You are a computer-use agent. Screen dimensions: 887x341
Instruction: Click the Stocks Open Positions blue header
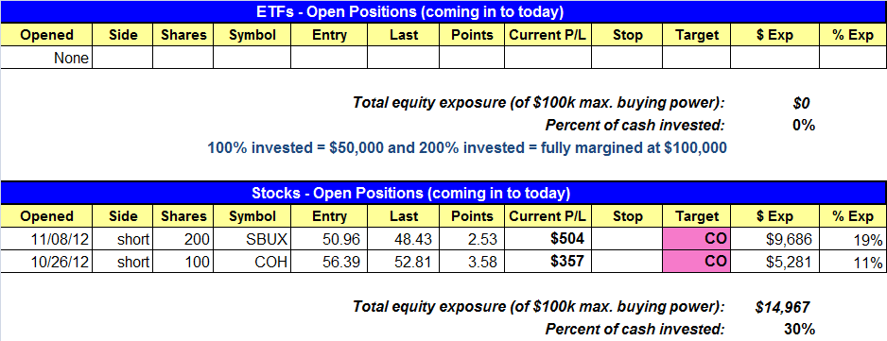pos(443,193)
